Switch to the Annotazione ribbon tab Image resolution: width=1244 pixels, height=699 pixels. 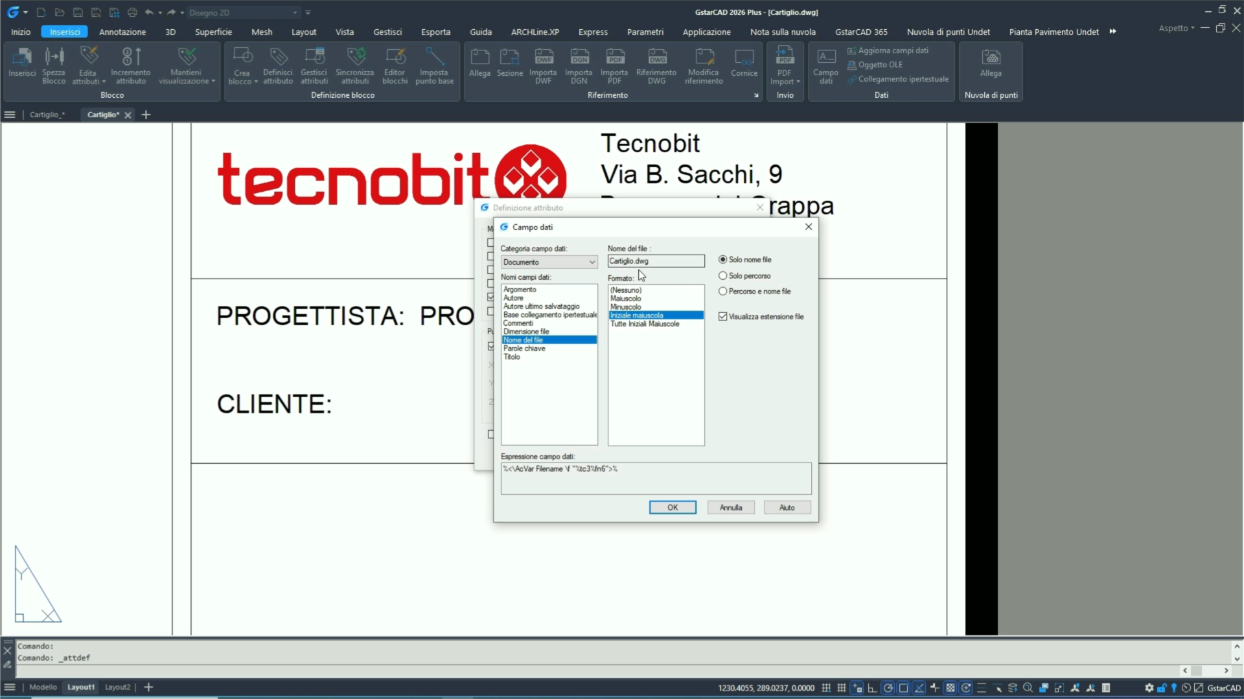[x=122, y=32]
